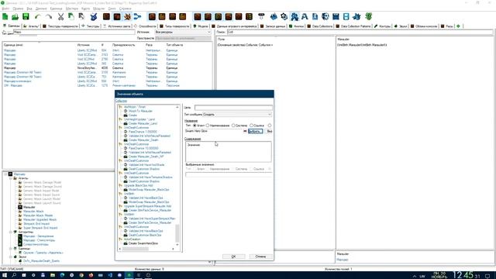Open the Windows Start menu
Image resolution: width=496 pixels, height=279 pixels.
[5, 275]
